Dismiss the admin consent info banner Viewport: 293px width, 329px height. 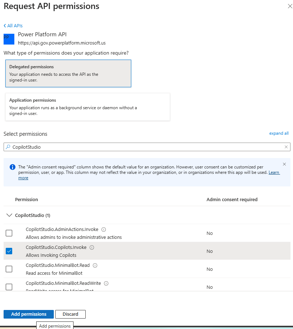(284, 164)
